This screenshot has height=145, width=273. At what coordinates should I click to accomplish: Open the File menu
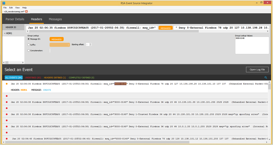(x=5, y=7)
